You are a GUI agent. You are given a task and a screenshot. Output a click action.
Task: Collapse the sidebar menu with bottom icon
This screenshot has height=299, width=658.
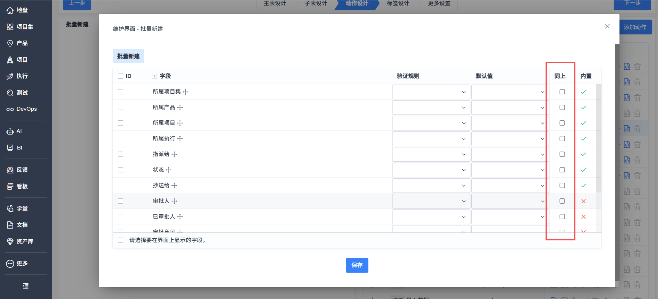coord(26,286)
